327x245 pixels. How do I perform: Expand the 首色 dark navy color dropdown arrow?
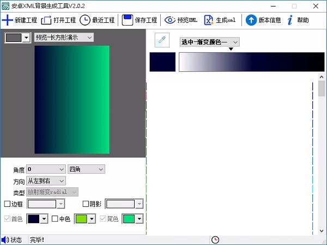[x=44, y=219]
